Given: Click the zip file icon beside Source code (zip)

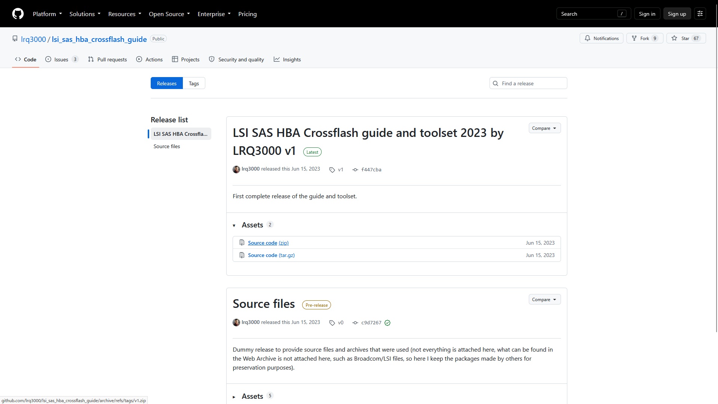Looking at the screenshot, I should pos(242,242).
